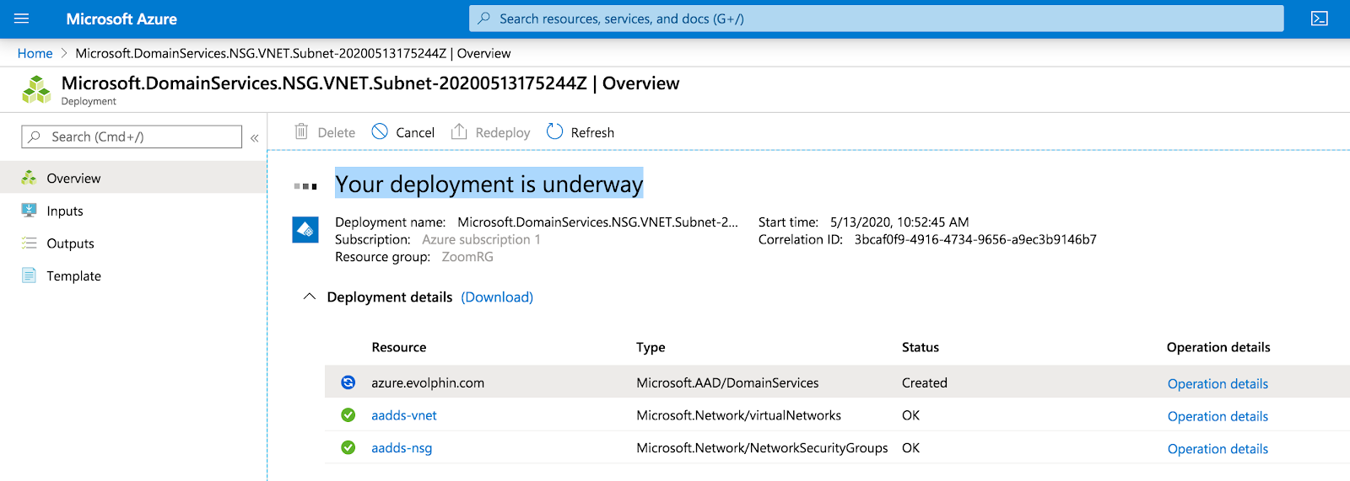This screenshot has width=1350, height=481.
Task: Click the aadds-vnet green success checkmark
Action: pos(348,414)
